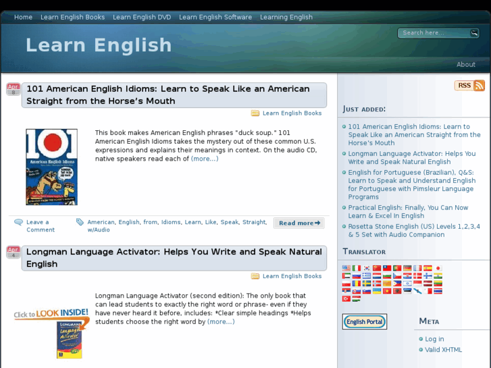Choose the Swedish flag translation

pyautogui.click(x=367, y=284)
